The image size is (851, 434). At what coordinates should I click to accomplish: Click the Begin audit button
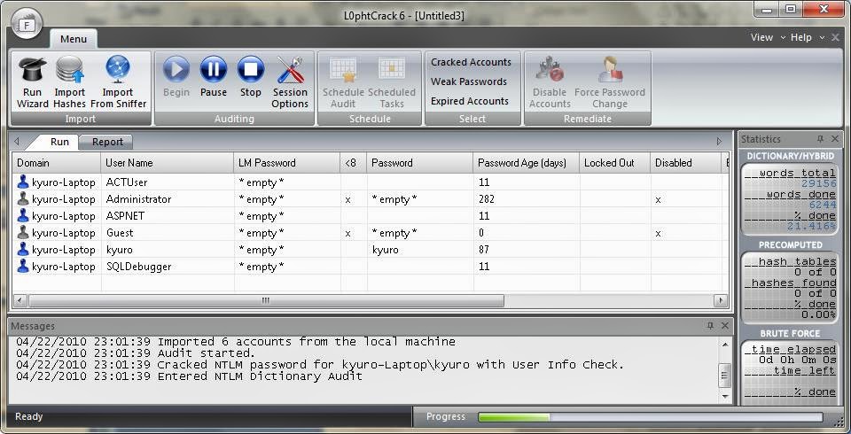[176, 76]
